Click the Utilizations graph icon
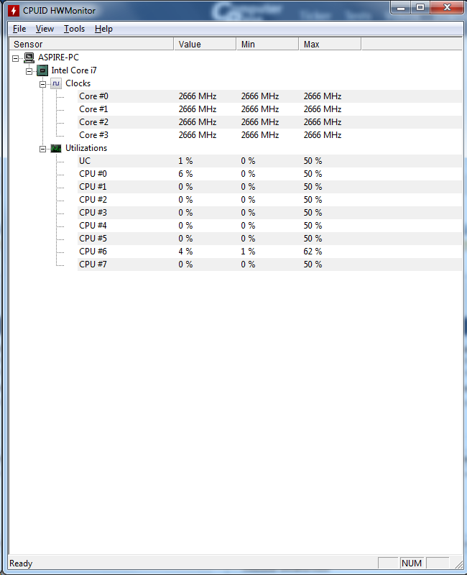This screenshot has width=467, height=575. coord(56,148)
